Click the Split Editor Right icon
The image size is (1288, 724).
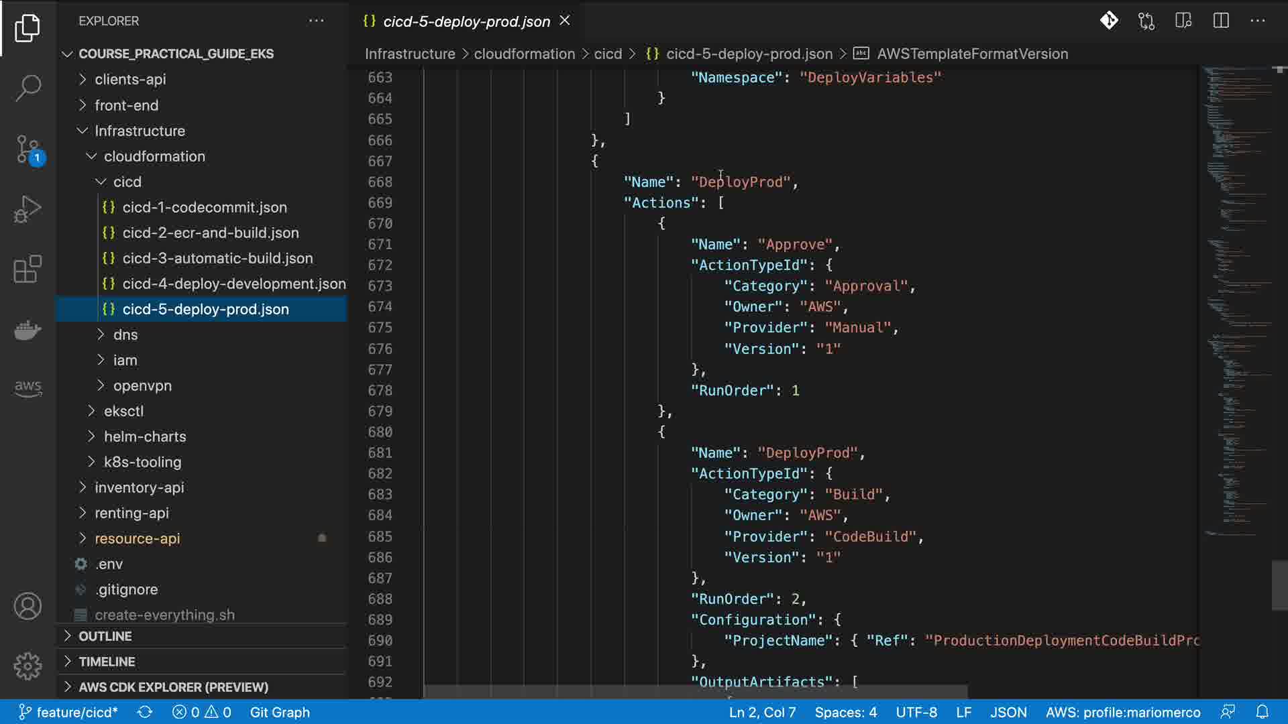pyautogui.click(x=1221, y=21)
